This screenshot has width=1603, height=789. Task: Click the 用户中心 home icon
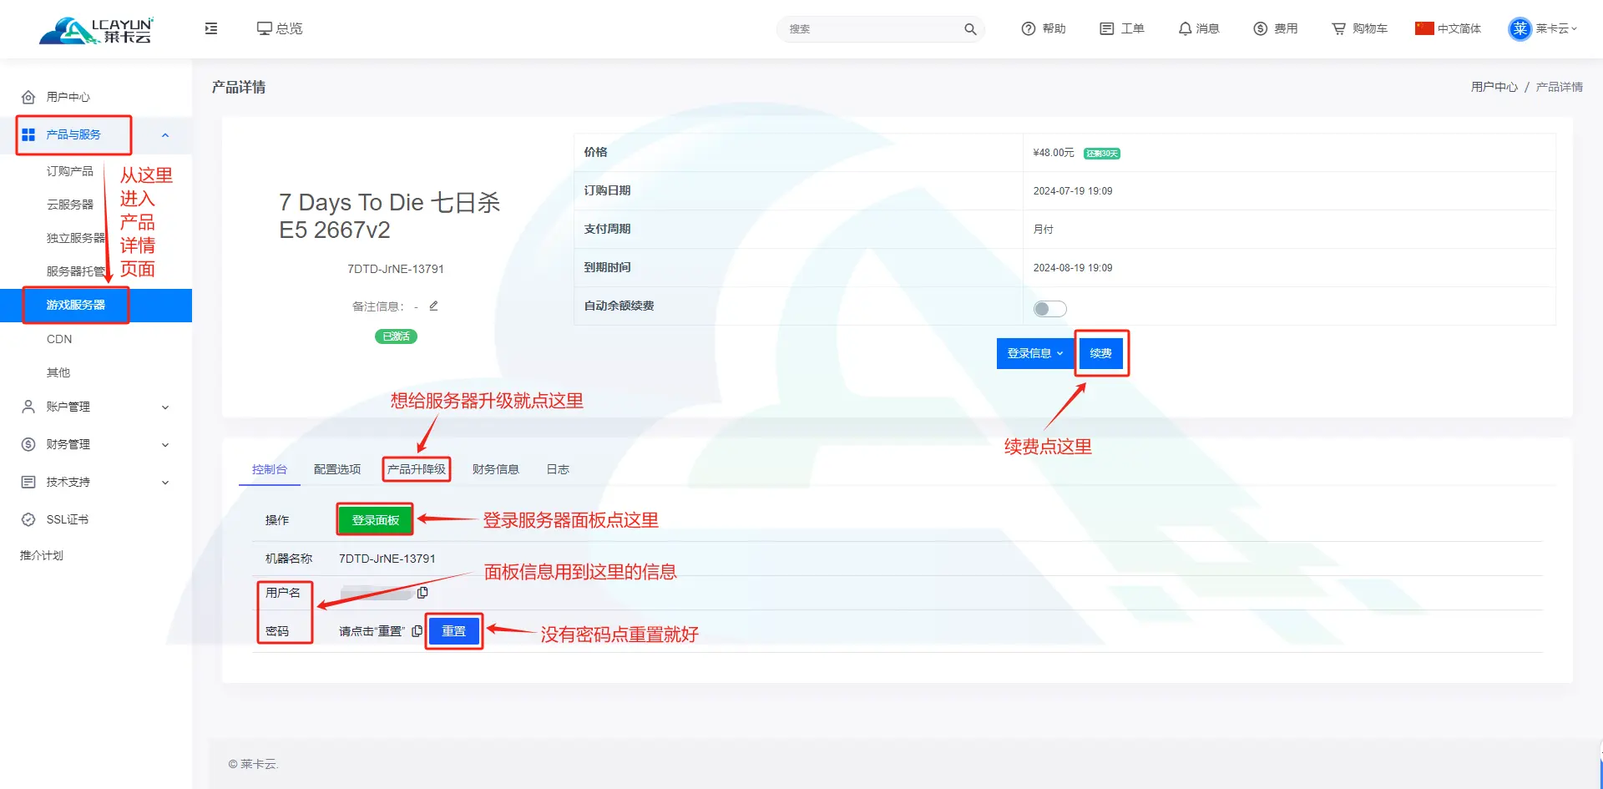tap(28, 97)
